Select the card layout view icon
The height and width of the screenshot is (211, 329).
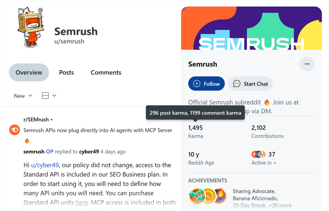46,96
